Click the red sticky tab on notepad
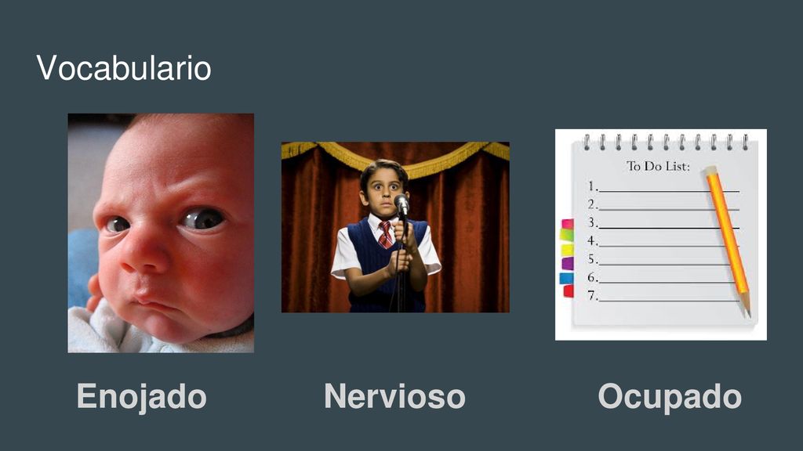Screen dimensions: 803x451 [569, 291]
